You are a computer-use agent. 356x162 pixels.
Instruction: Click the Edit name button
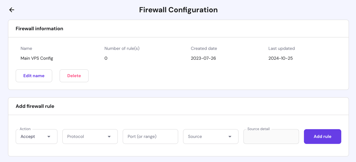(x=34, y=76)
